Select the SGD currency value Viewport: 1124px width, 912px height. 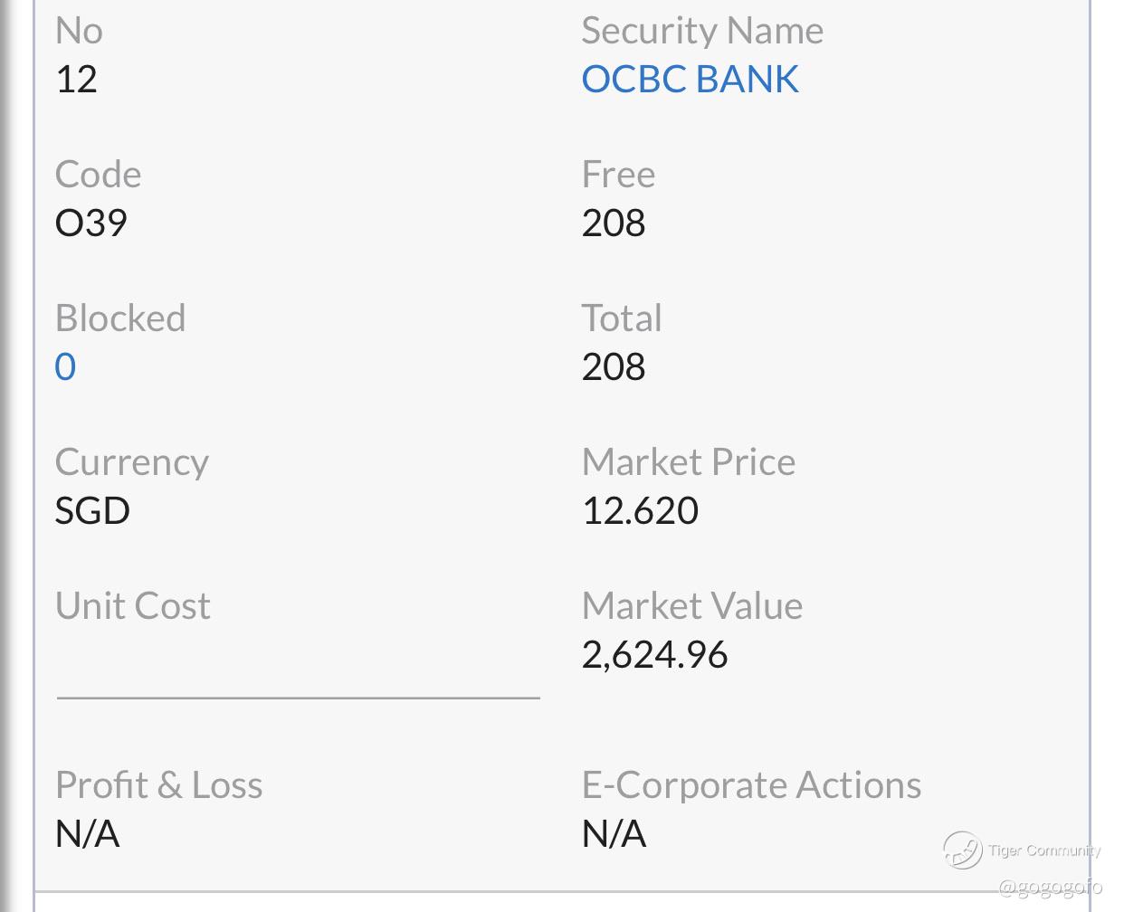[92, 511]
